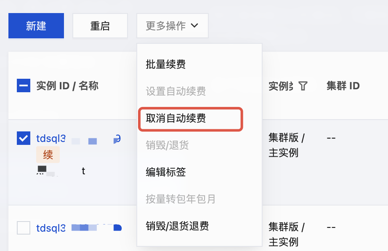Click the blue 新建 button
388x251 pixels.
pos(36,26)
